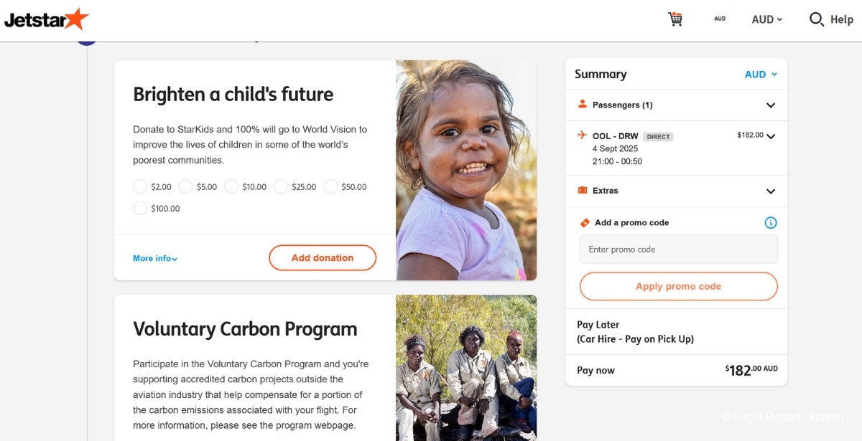Open the shopping cart icon
Image resolution: width=862 pixels, height=441 pixels.
[675, 19]
